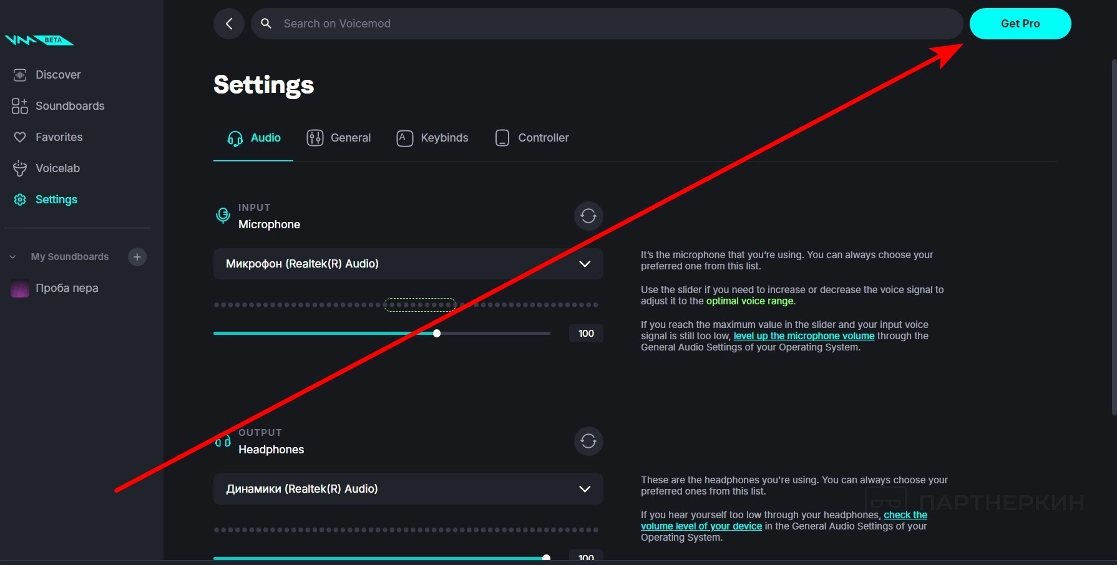Collapse the My Soundboards section
This screenshot has width=1117, height=565.
coord(12,257)
